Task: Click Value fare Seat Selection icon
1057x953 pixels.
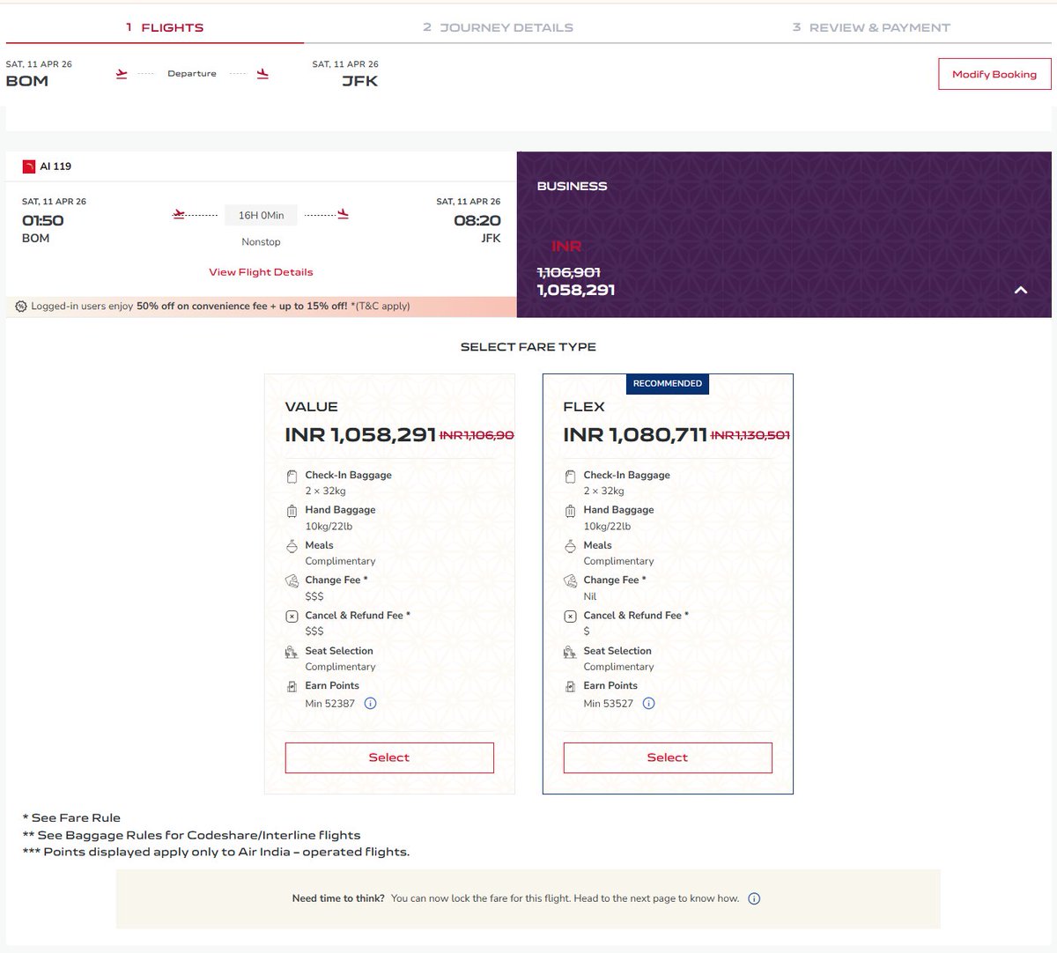Action: coord(292,652)
